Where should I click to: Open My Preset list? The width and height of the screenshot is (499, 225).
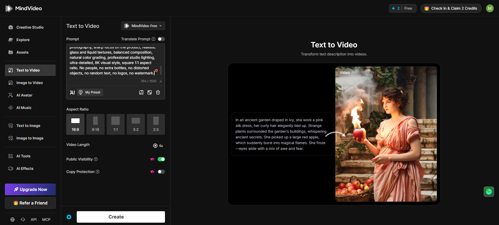point(90,92)
